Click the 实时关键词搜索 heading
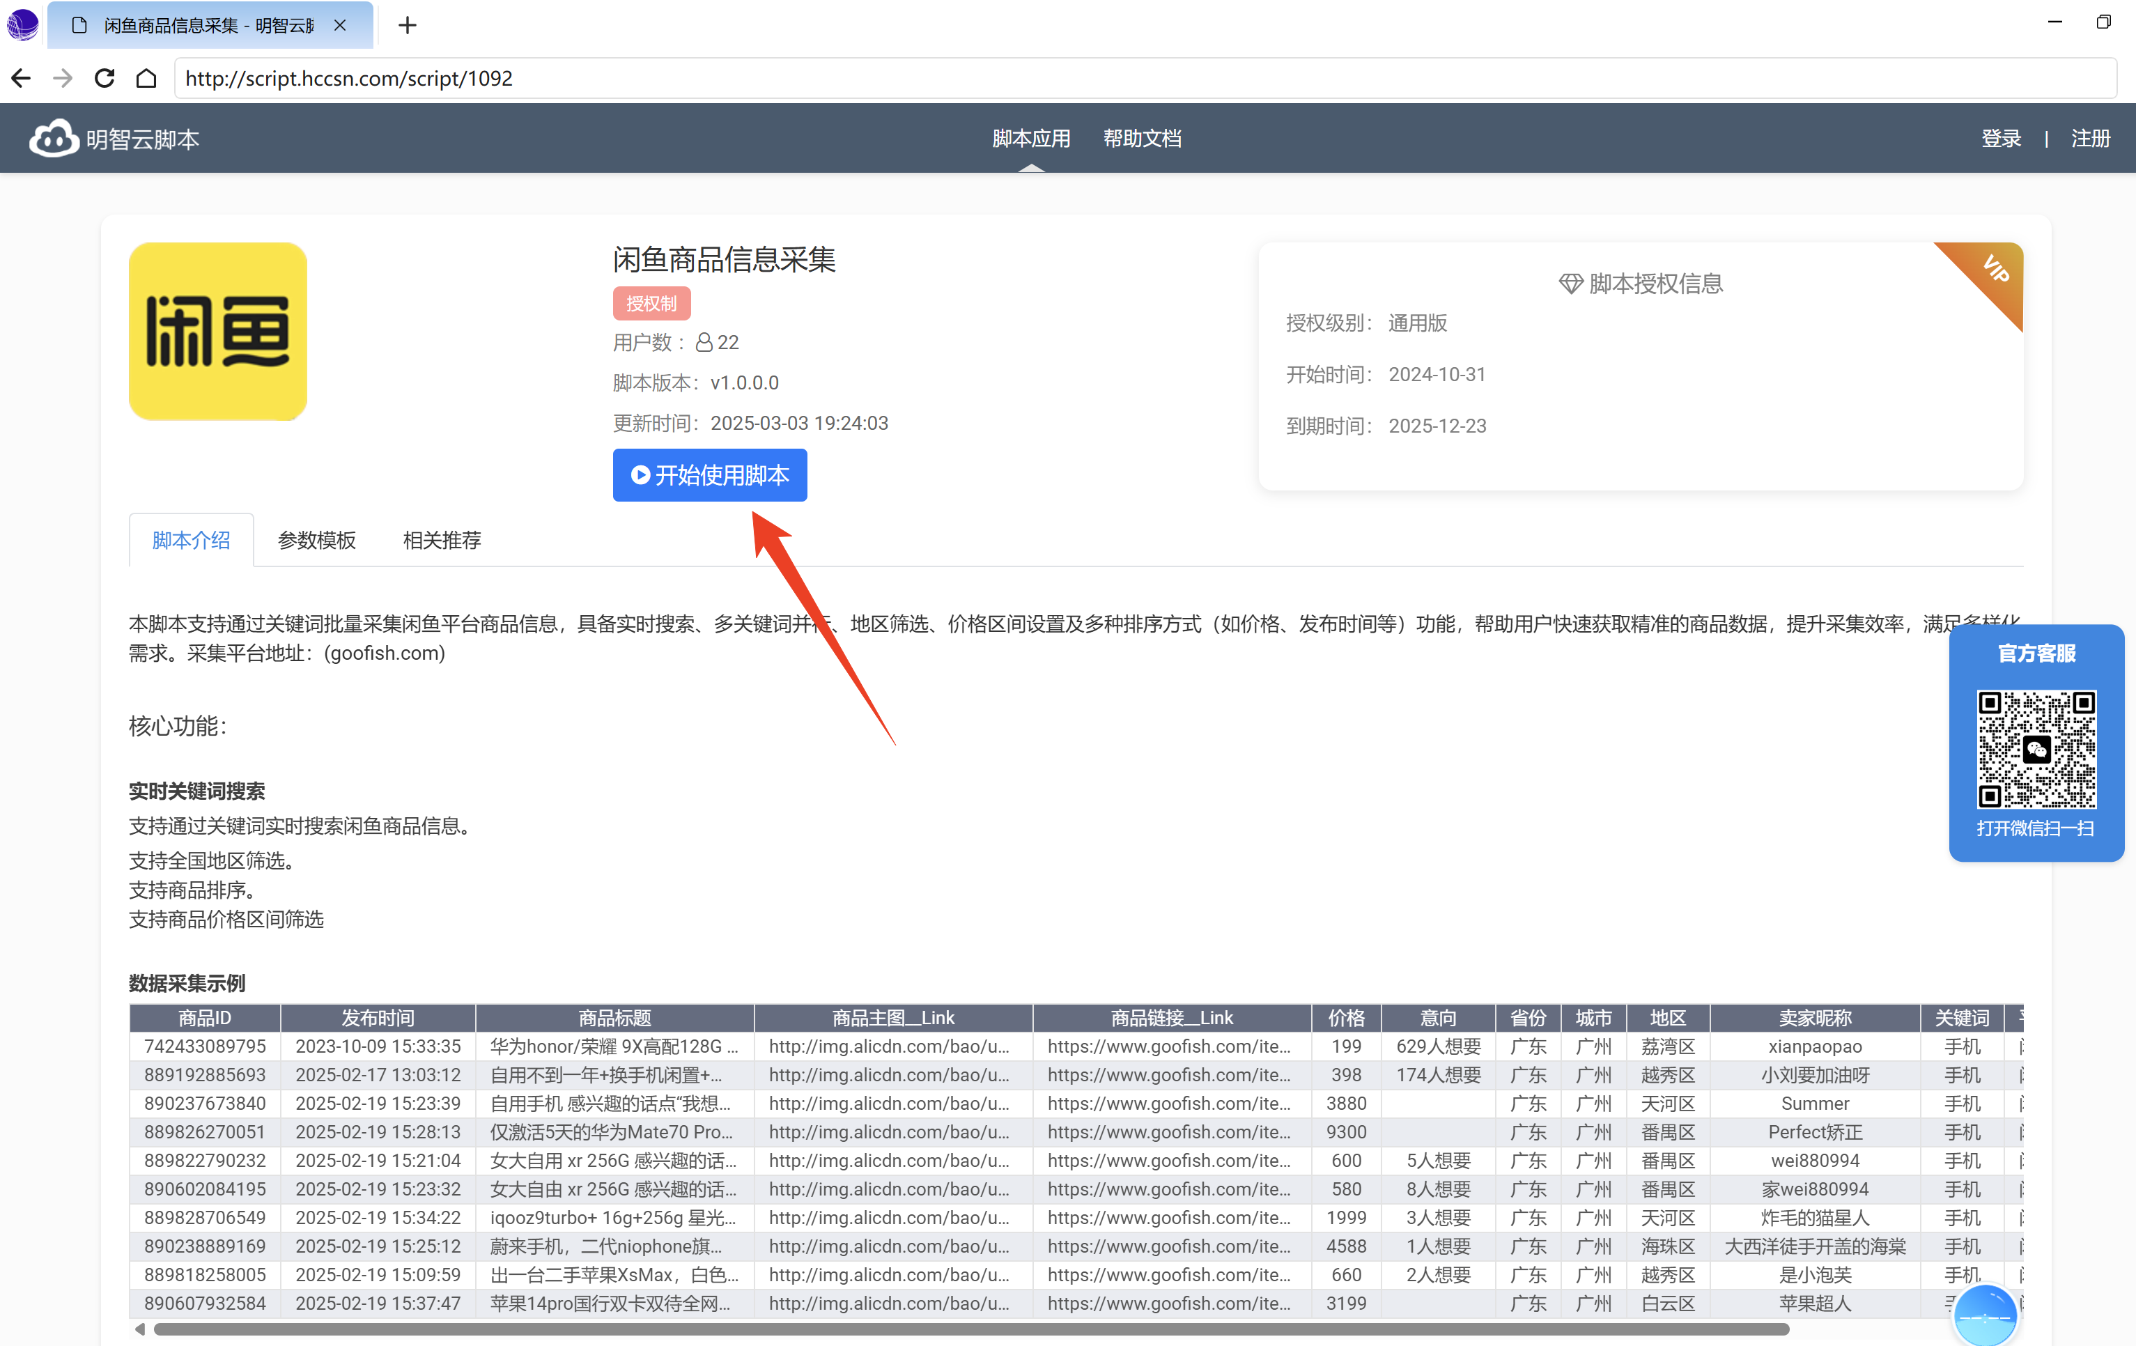2136x1346 pixels. point(197,791)
